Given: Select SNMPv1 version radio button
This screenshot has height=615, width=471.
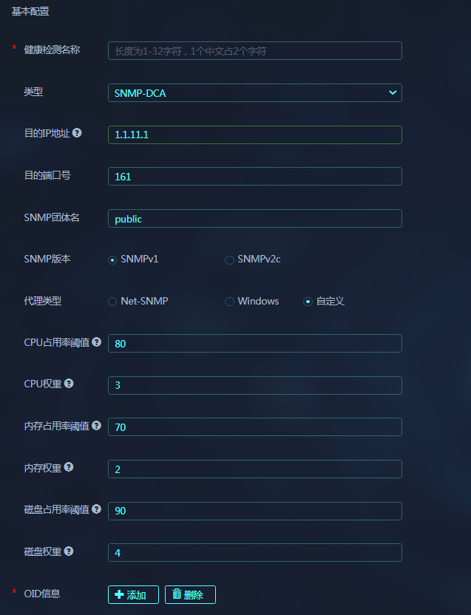Looking at the screenshot, I should (112, 259).
